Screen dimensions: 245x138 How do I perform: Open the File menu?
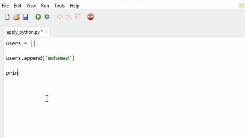coord(5,6)
